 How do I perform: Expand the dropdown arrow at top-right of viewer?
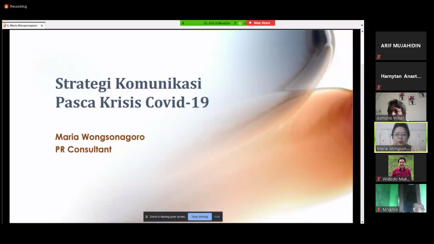pyautogui.click(x=362, y=25)
